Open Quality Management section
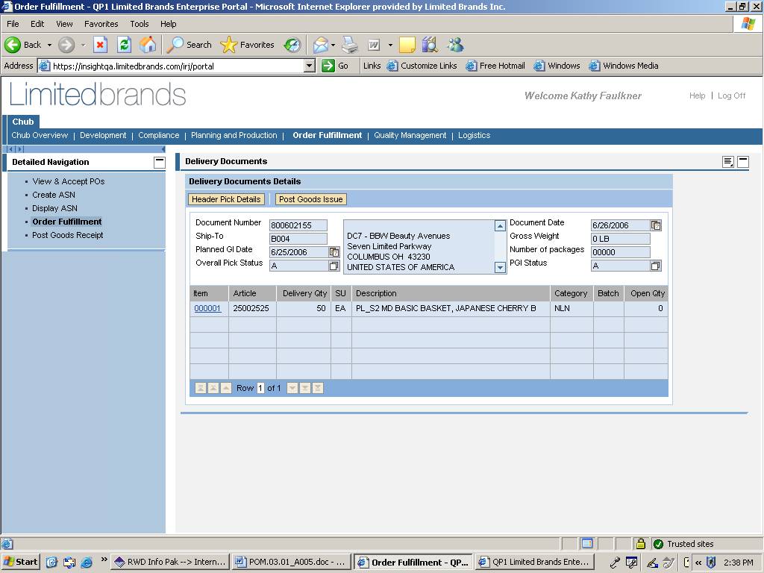 pyautogui.click(x=410, y=136)
